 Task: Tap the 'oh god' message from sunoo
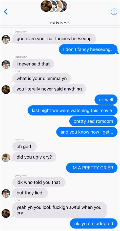(24, 146)
